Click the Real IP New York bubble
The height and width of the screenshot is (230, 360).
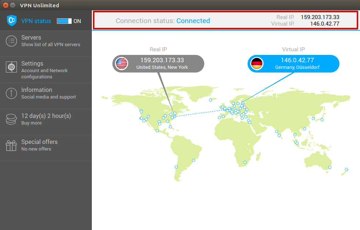(x=158, y=64)
